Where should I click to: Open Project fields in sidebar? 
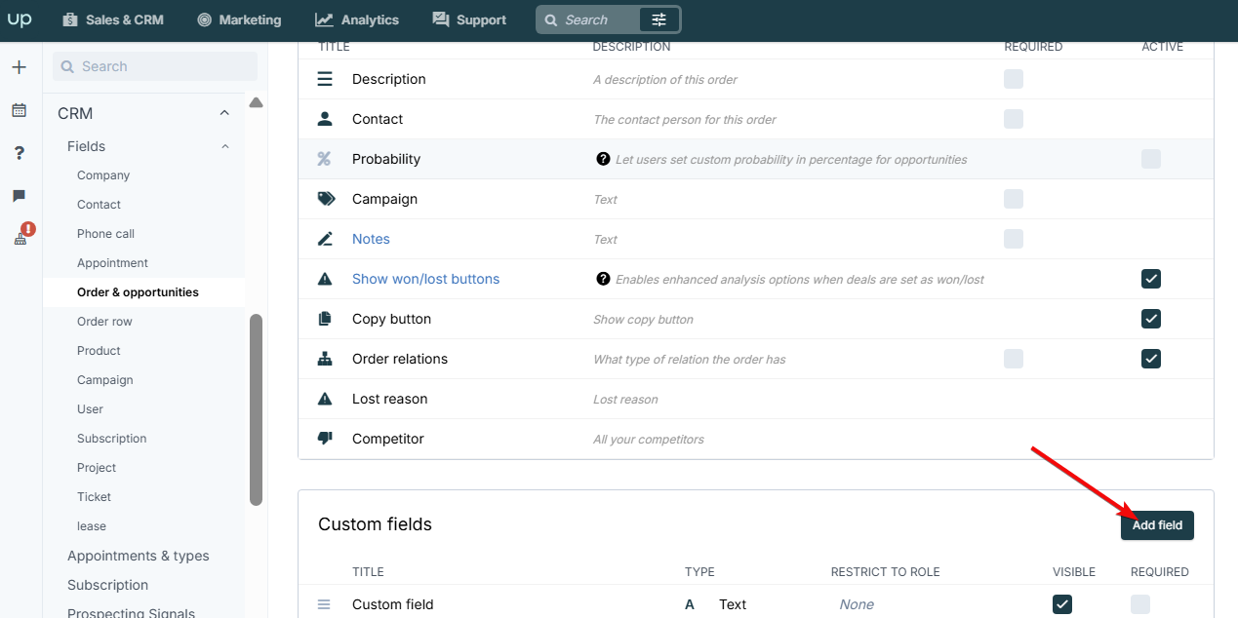pos(97,468)
